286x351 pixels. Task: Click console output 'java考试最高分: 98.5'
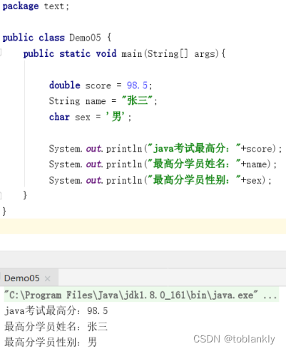point(56,310)
